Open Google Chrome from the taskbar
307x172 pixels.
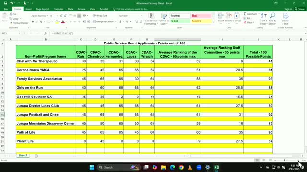[x=181, y=167]
